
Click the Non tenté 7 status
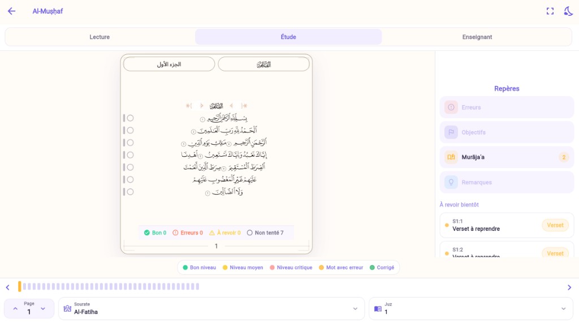(x=265, y=232)
